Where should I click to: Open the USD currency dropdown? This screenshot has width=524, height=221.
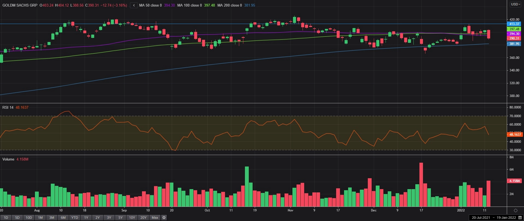516,4
